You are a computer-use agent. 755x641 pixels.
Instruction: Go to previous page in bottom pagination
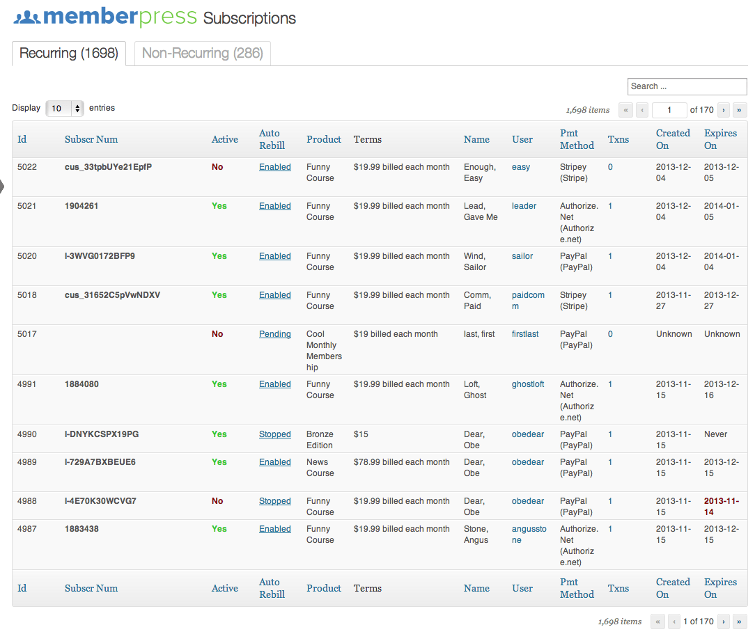[x=674, y=622]
